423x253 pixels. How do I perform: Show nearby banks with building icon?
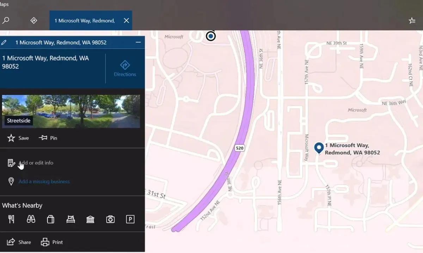[x=90, y=219]
